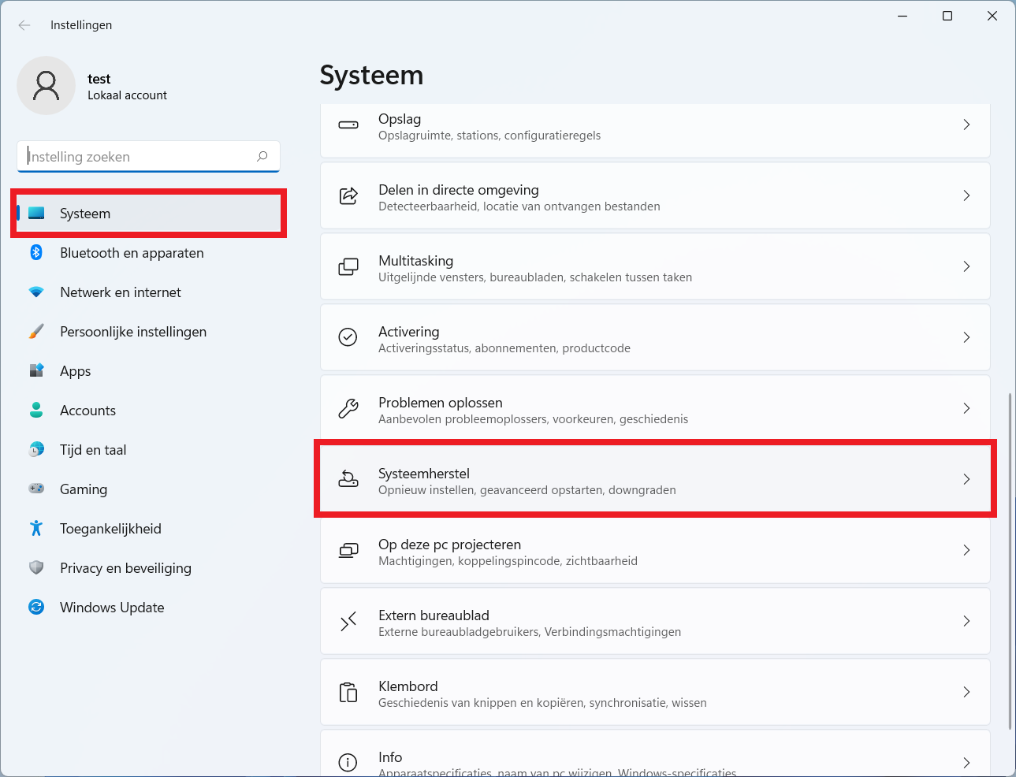Click the Problemen oplossen row chevron
The image size is (1016, 777).
[966, 408]
